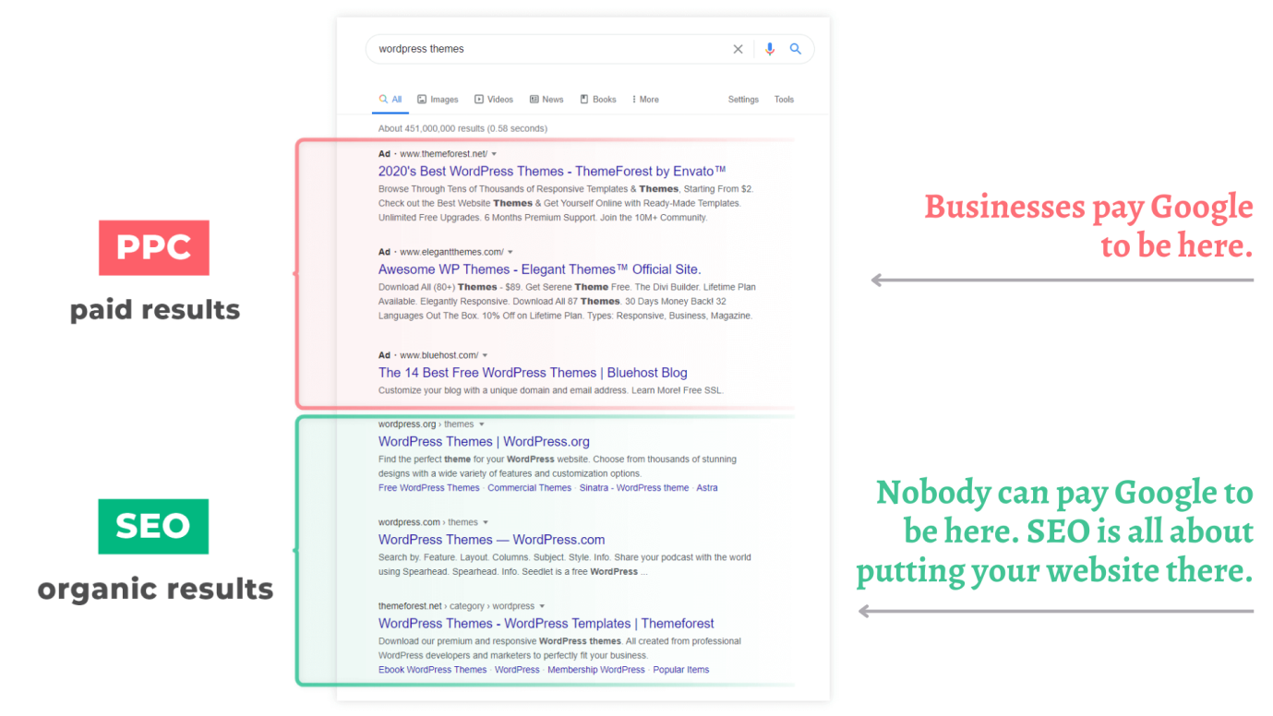This screenshot has width=1273, height=716.
Task: Switch to the Images tab
Action: (x=438, y=100)
